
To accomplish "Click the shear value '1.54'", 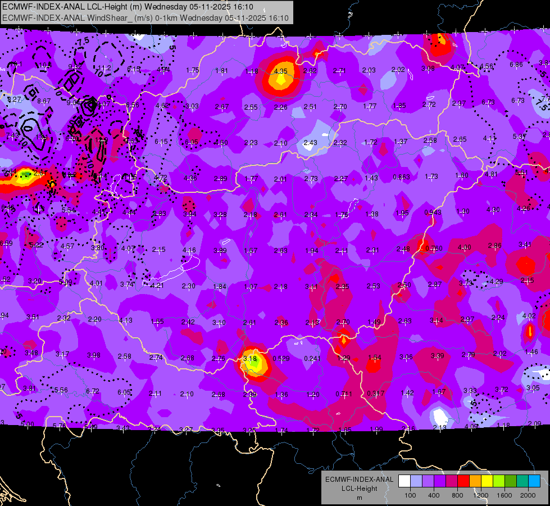I will pyautogui.click(x=375, y=358).
